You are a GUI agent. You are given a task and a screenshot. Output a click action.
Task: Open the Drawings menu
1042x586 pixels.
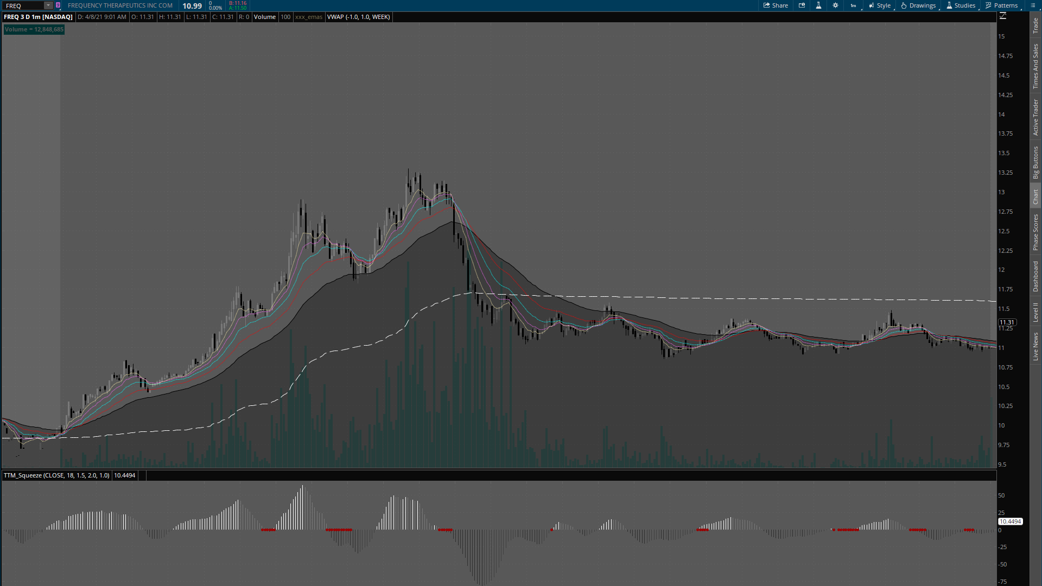click(918, 5)
